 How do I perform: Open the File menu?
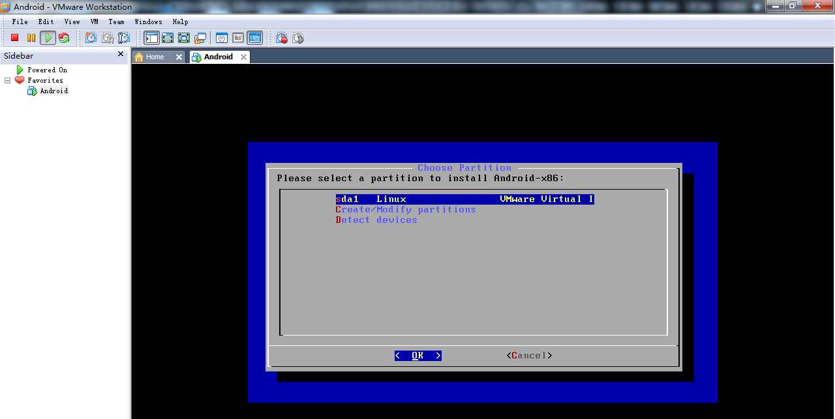coord(20,22)
